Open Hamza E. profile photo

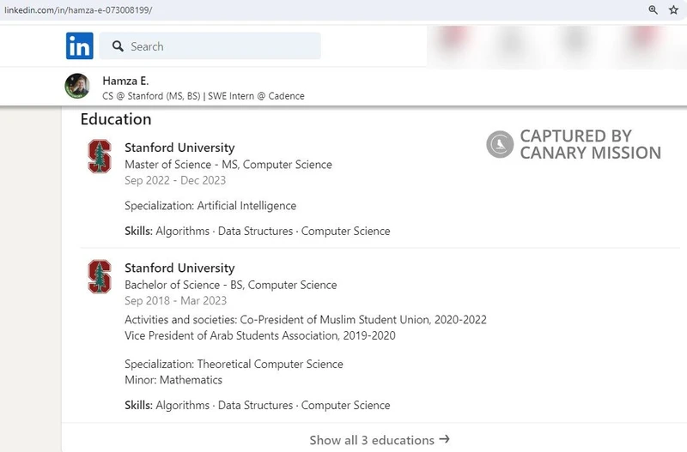[x=77, y=86]
